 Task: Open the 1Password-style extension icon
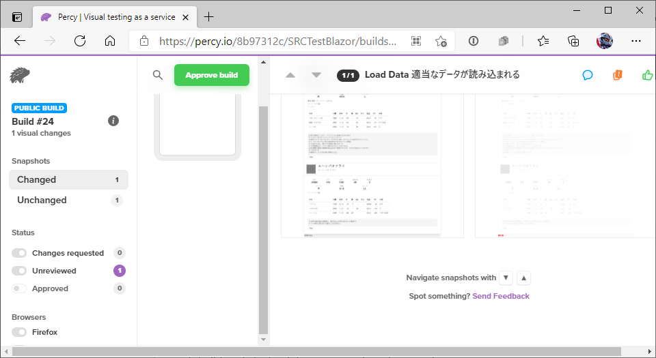pyautogui.click(x=474, y=41)
